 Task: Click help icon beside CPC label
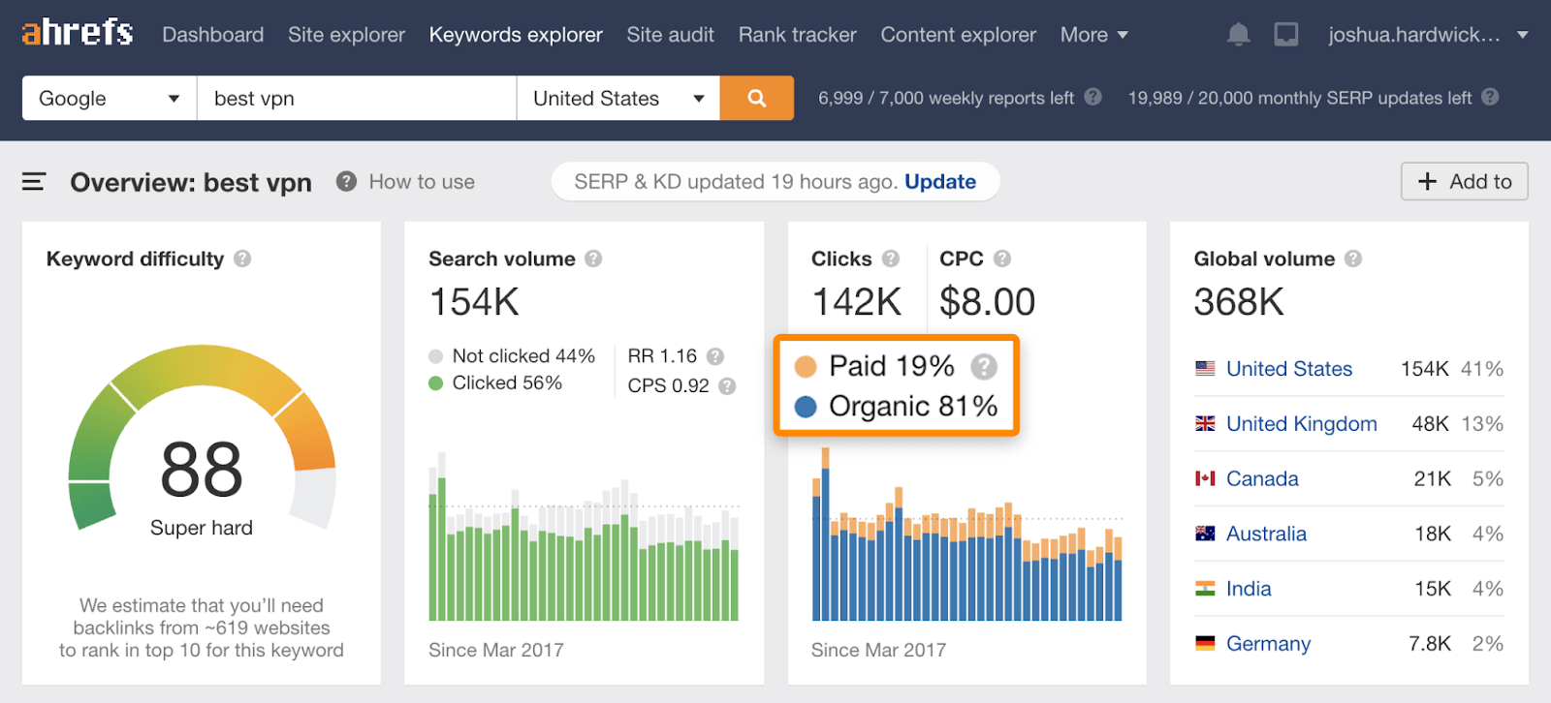(x=1002, y=259)
